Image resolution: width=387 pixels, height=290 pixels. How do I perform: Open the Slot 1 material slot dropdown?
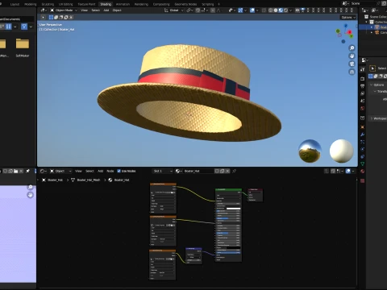tap(163, 171)
